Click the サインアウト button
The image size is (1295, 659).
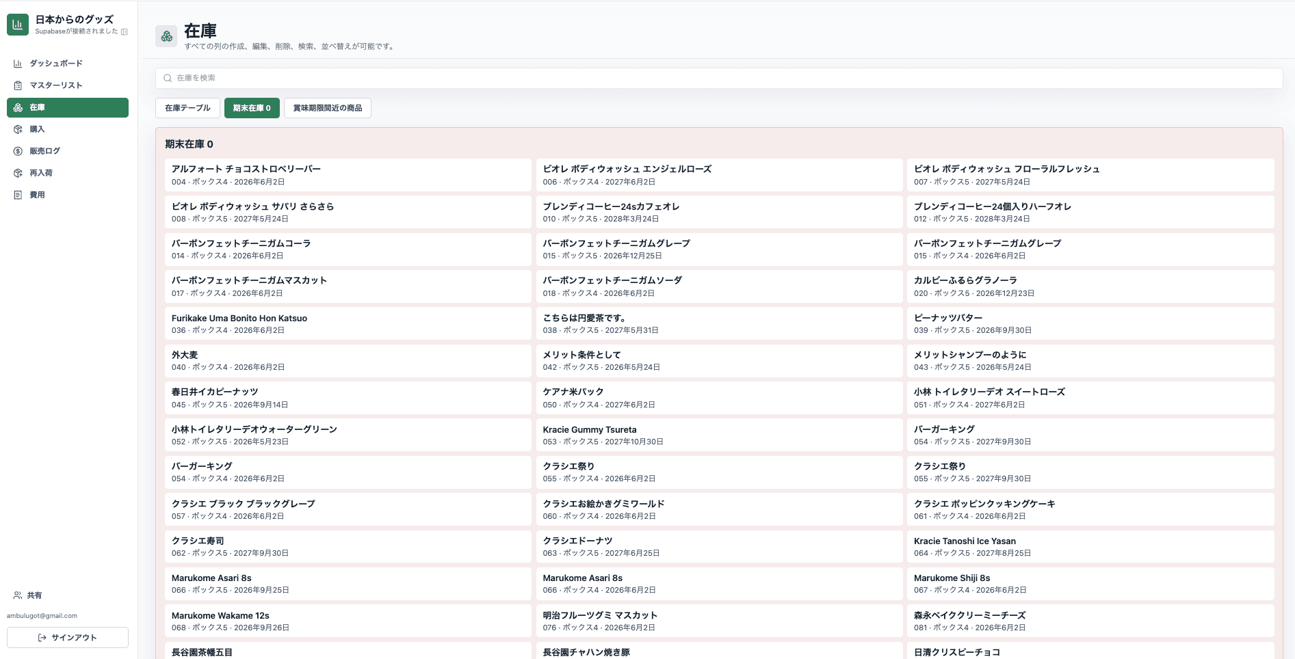(68, 638)
